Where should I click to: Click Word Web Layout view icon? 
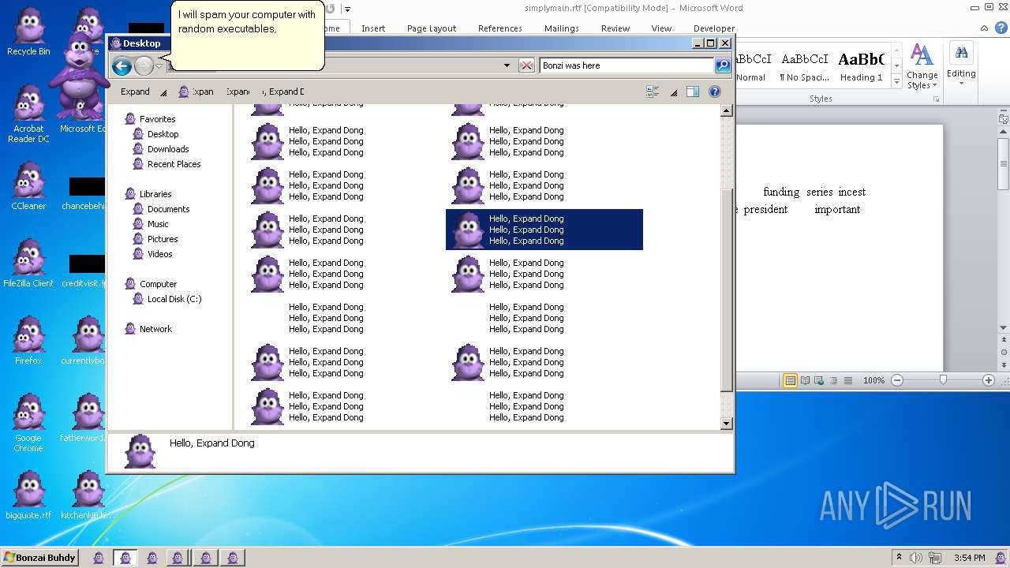coord(819,380)
